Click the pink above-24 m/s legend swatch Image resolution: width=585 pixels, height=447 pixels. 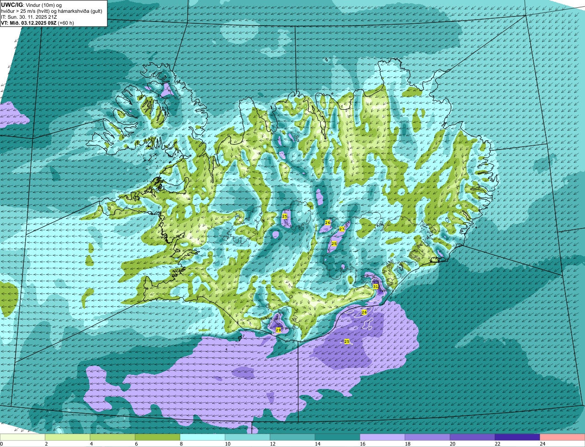(x=562, y=437)
